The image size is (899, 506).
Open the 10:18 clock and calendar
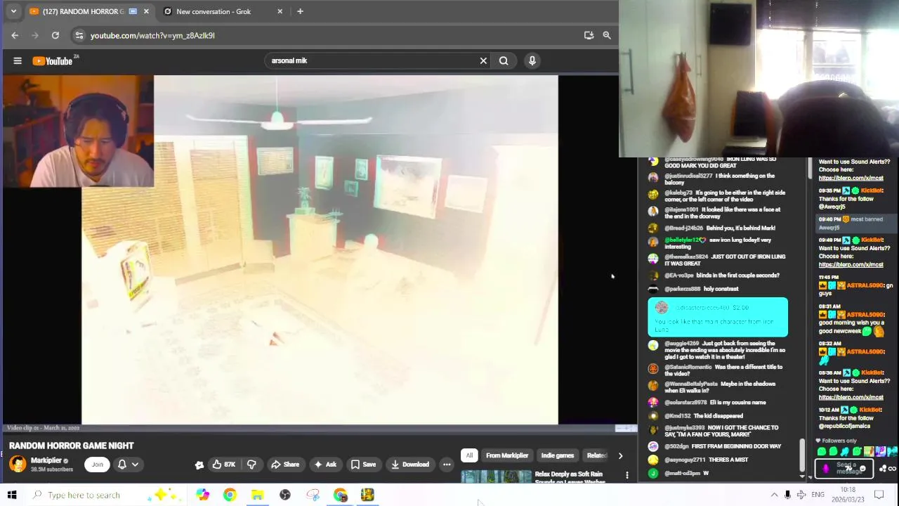click(848, 495)
